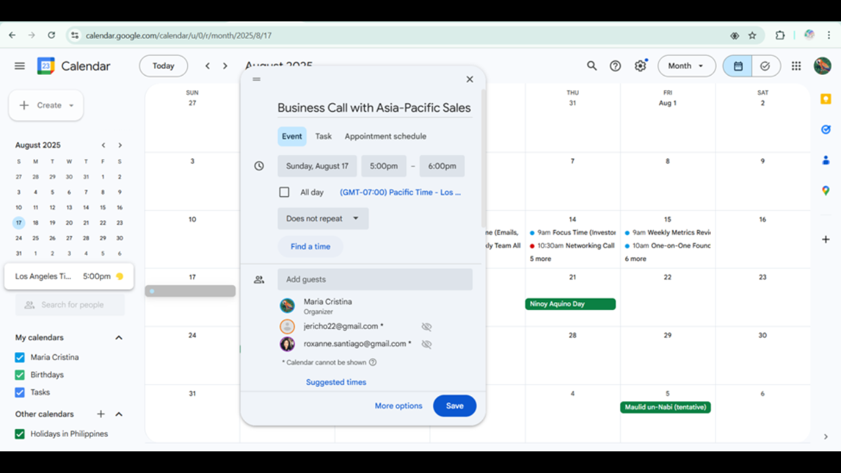
Task: Collapse the My calendars section
Action: (x=119, y=338)
